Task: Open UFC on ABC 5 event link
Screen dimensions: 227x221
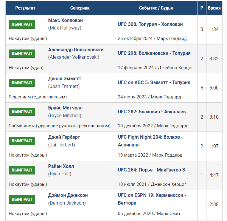Action: click(154, 82)
